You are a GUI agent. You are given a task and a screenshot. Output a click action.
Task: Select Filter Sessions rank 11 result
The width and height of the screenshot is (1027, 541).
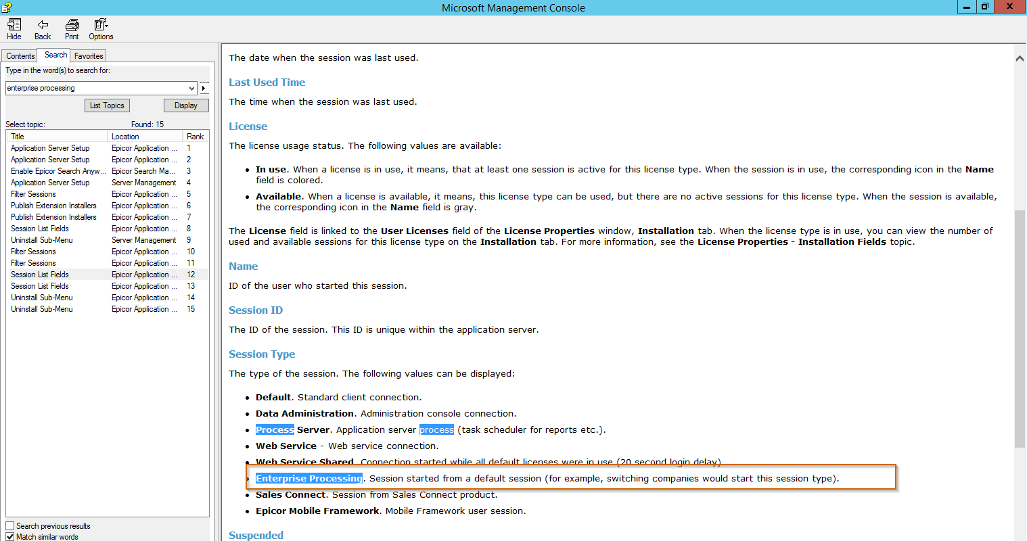coord(108,263)
